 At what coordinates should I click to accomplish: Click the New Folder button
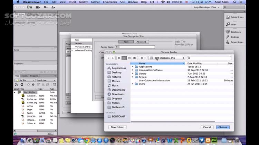tap(117, 127)
